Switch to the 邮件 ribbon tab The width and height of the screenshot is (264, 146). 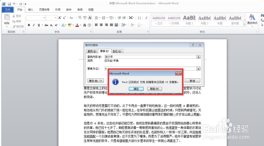[69, 10]
